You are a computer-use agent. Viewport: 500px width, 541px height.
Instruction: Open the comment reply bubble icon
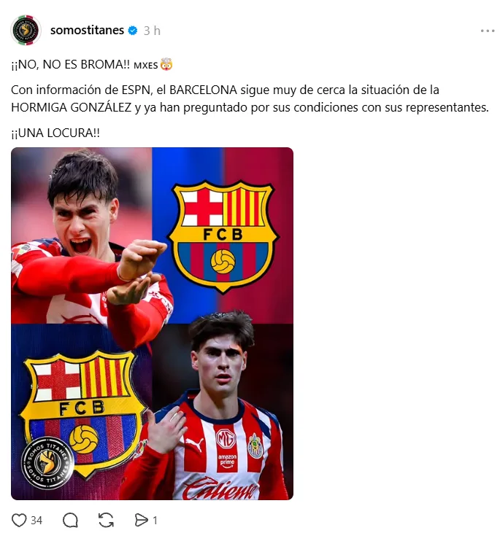(x=70, y=520)
